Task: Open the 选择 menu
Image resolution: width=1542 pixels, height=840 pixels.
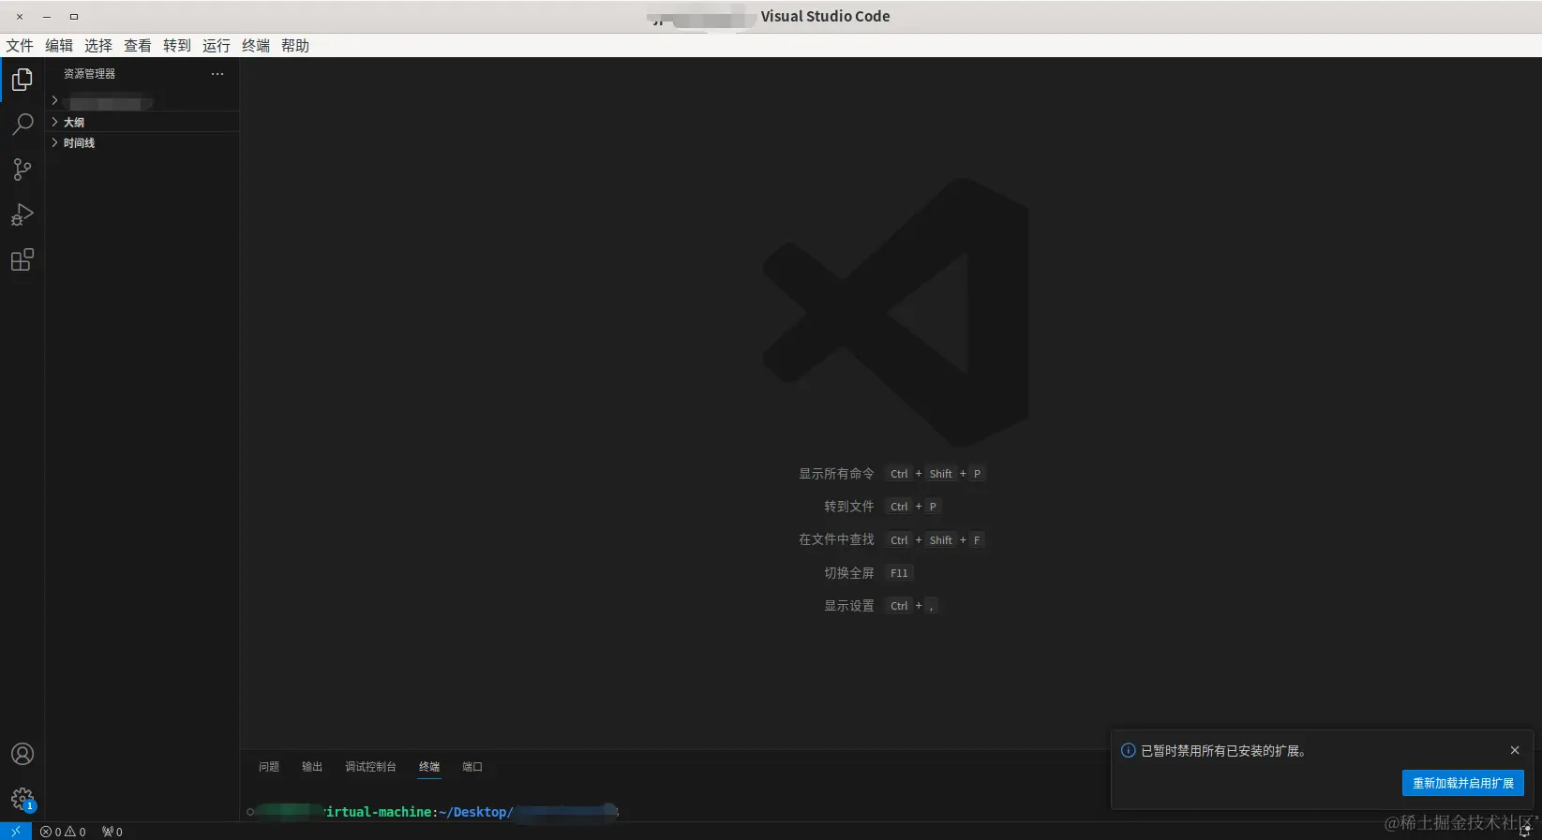Action: coord(98,46)
